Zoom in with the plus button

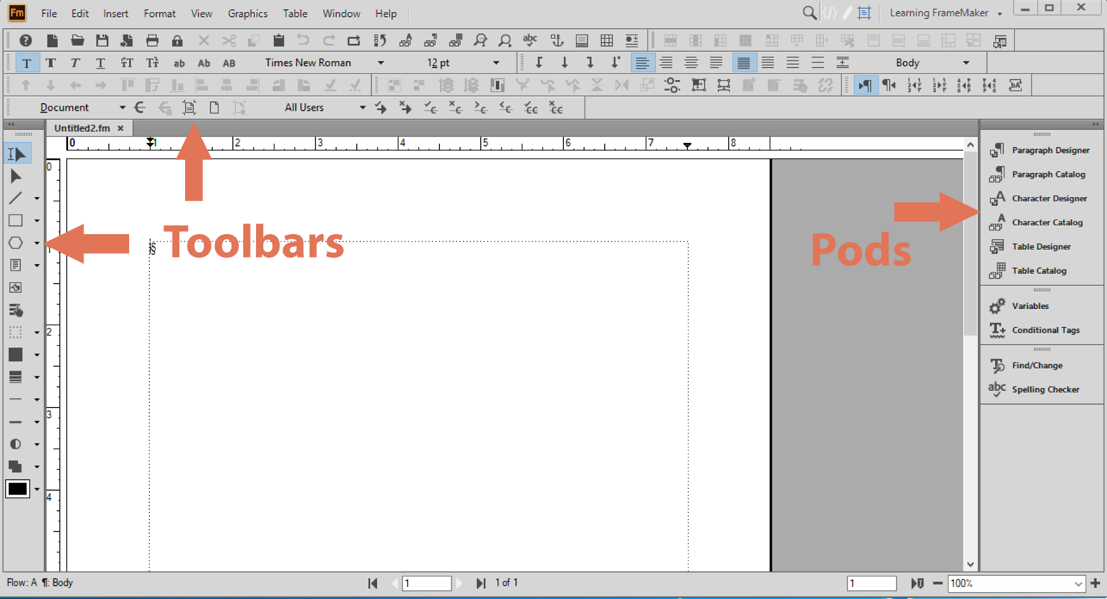(1095, 583)
